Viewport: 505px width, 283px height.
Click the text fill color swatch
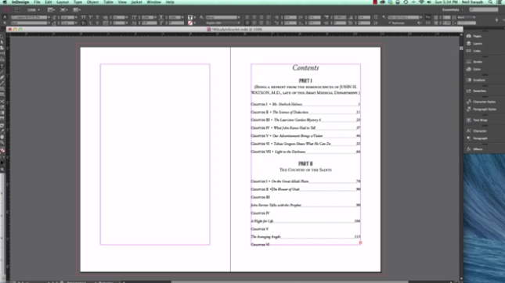coord(190,17)
